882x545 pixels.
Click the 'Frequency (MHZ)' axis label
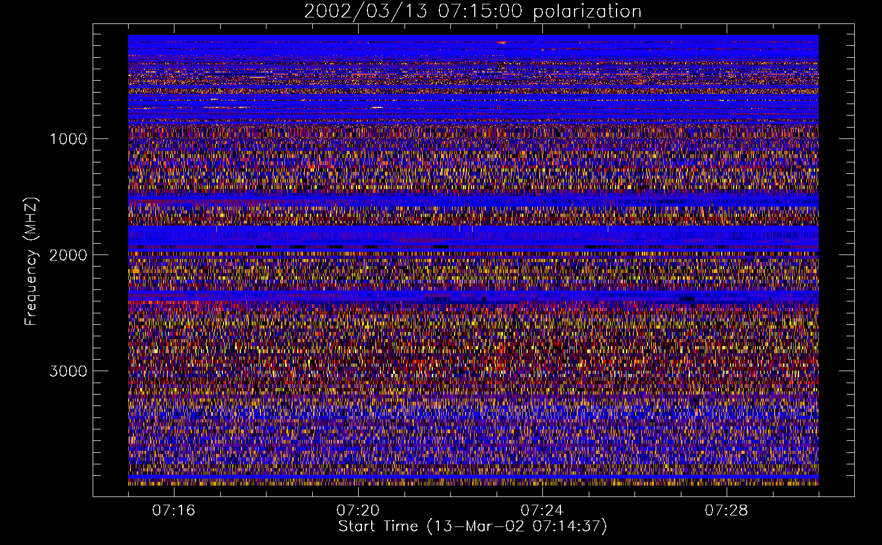(31, 262)
